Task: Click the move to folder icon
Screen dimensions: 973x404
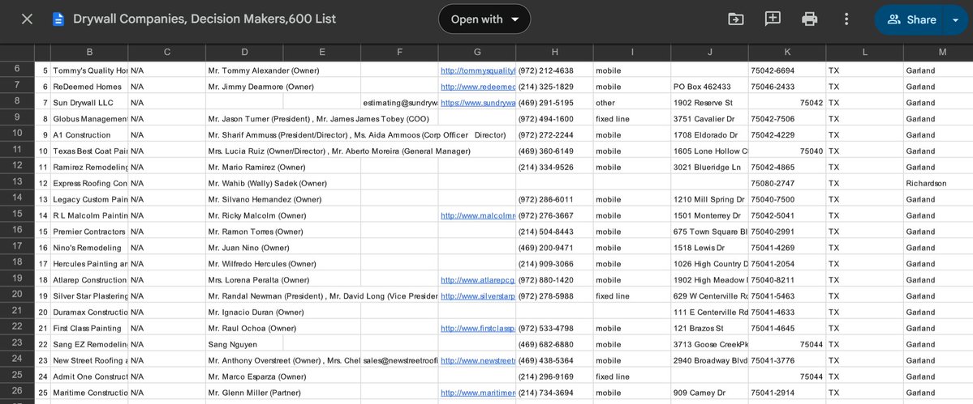Action: point(735,19)
